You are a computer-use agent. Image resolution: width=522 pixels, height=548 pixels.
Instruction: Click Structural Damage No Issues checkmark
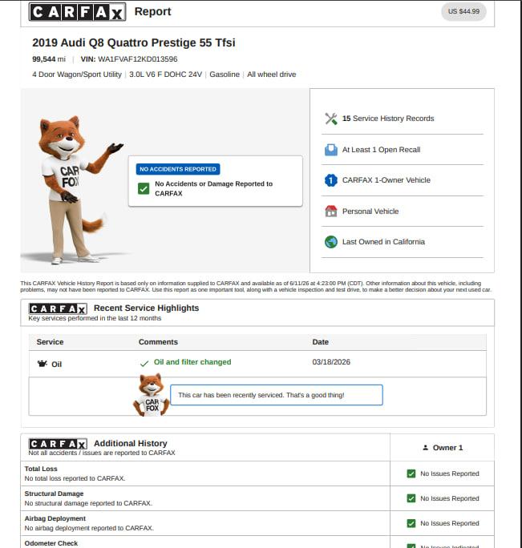[x=411, y=498]
